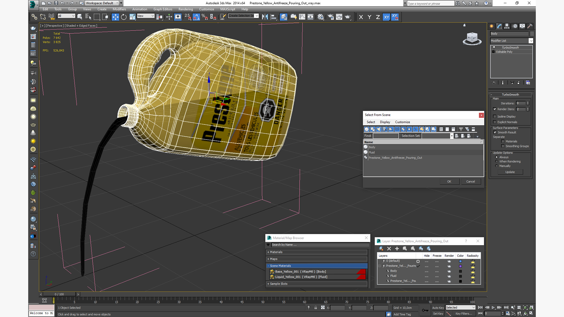Open the Modifiers menu
564x317 pixels.
119,9
